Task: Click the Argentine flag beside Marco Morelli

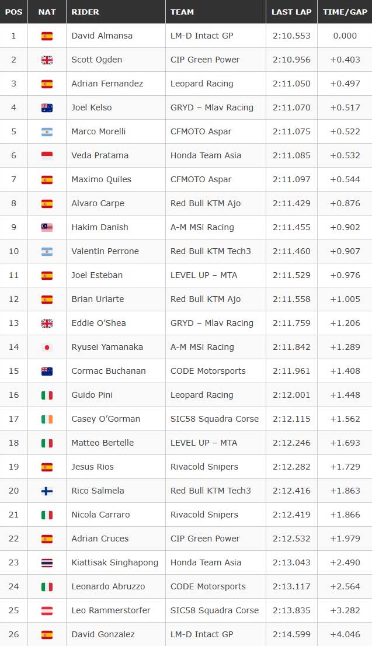Action: point(47,132)
